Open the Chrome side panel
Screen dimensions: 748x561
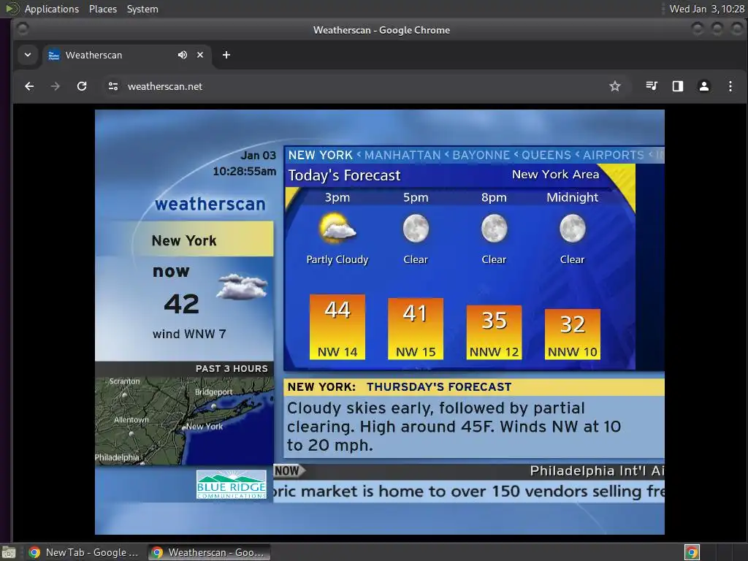coord(678,86)
